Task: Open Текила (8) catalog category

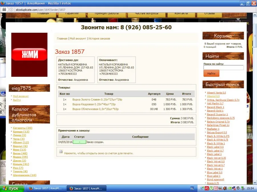Action: (20, 172)
